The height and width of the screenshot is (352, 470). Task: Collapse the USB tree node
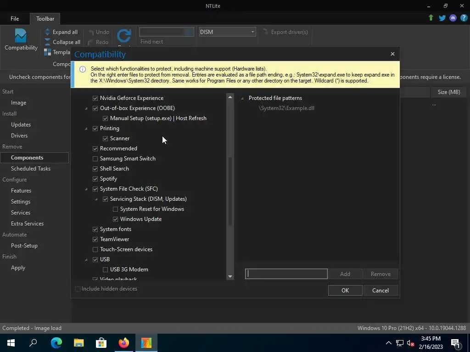pyautogui.click(x=86, y=260)
